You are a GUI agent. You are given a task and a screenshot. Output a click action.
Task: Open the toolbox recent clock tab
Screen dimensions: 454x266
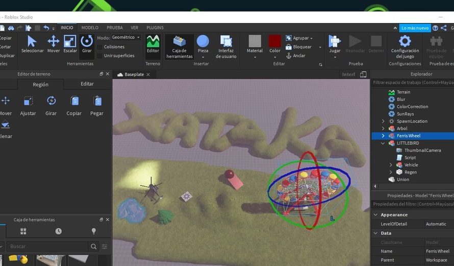point(59,231)
